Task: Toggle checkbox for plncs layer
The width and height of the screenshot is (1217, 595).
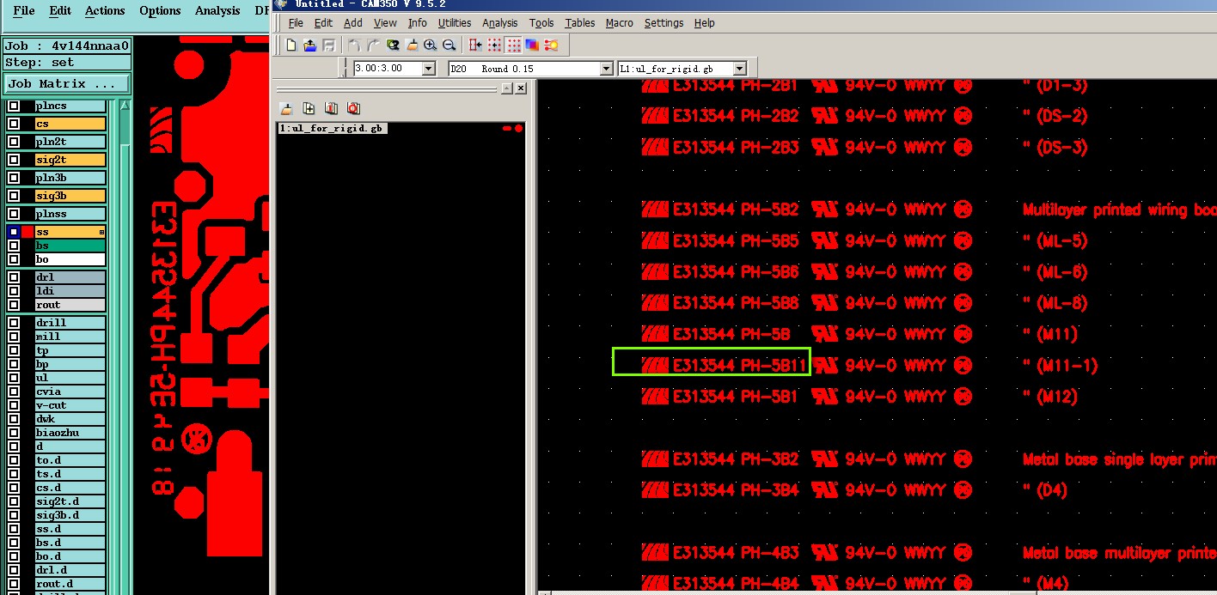Action: 14,106
